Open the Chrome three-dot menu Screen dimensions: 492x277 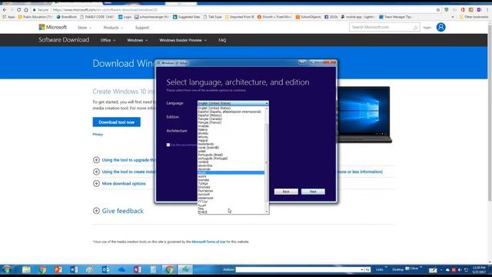[x=487, y=10]
